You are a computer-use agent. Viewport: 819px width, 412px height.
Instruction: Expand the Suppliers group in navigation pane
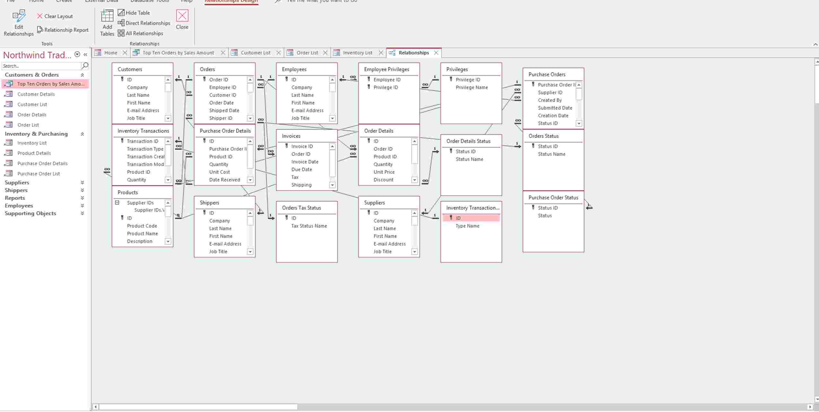point(83,182)
